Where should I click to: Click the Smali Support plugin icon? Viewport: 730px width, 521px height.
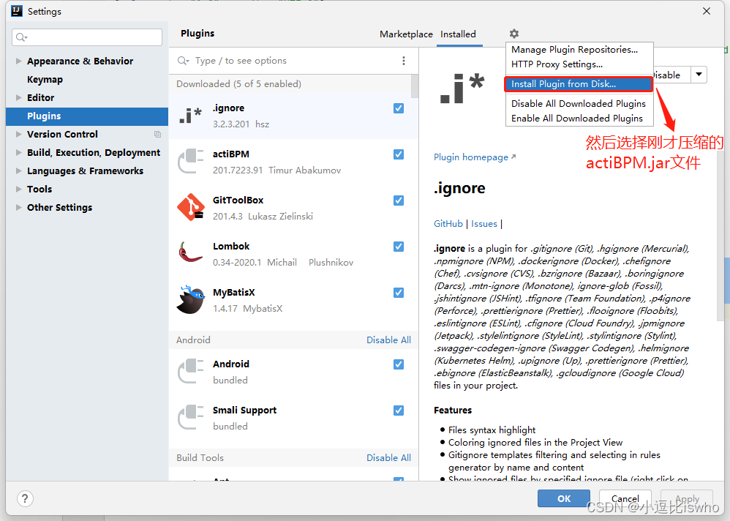[190, 417]
